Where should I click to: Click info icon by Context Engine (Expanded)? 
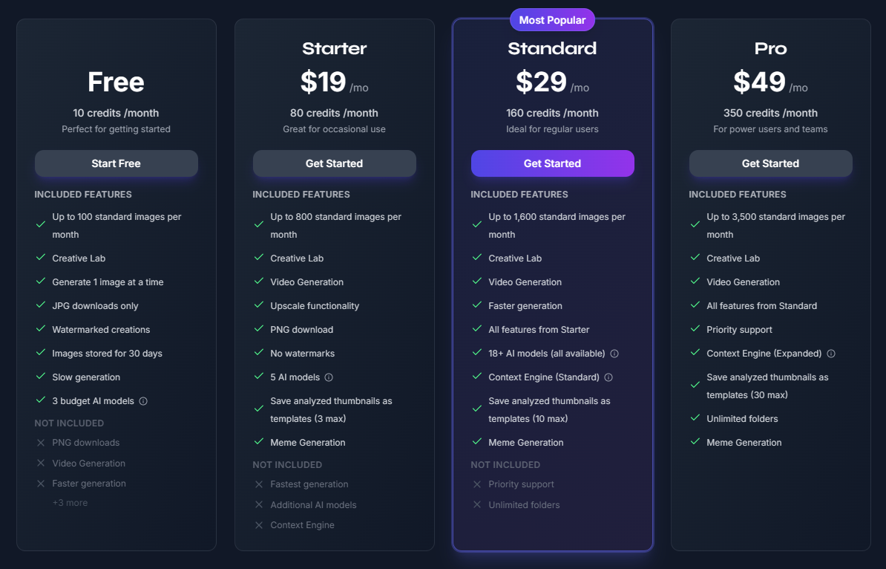[831, 354]
